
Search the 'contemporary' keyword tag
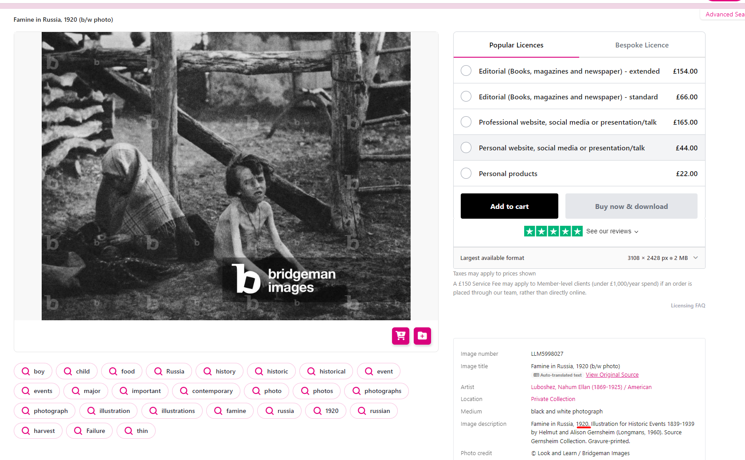point(206,391)
